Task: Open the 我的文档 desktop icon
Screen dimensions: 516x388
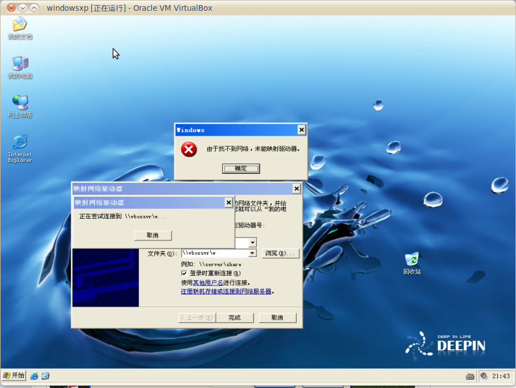Action: pyautogui.click(x=20, y=28)
